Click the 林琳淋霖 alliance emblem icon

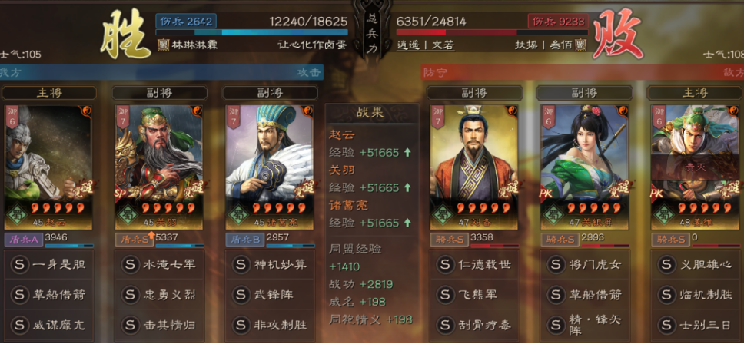click(163, 45)
